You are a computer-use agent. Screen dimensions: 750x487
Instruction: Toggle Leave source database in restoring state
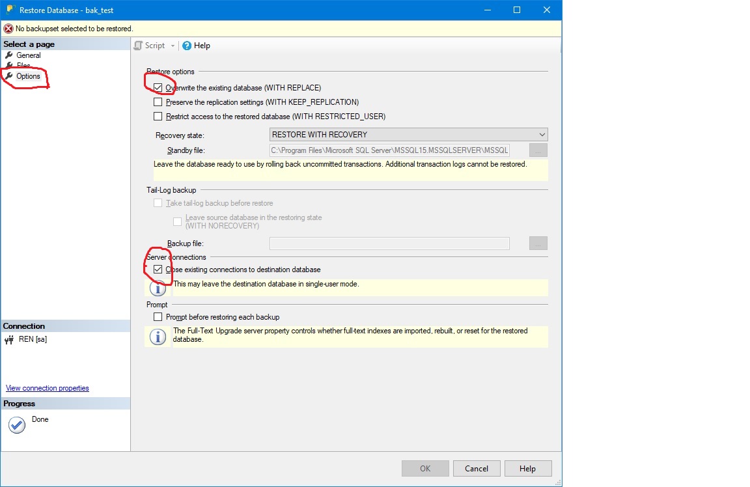[178, 221]
